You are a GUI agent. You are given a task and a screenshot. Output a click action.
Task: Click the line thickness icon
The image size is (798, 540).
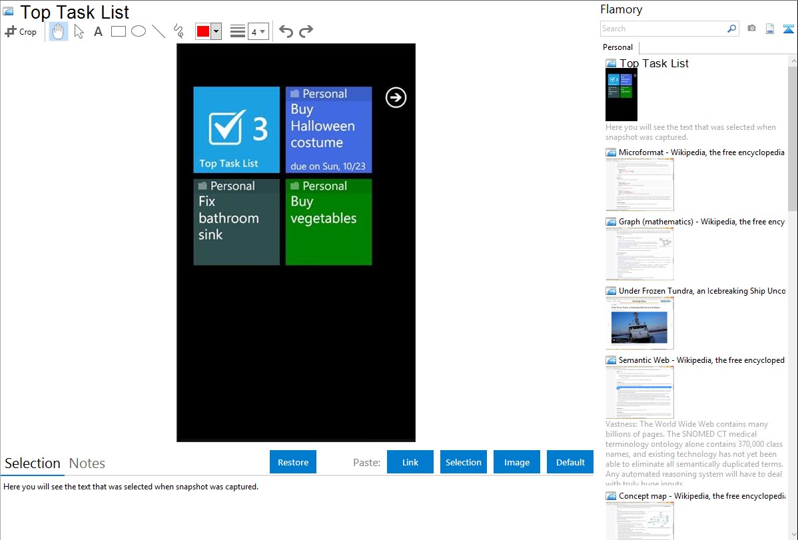point(237,31)
